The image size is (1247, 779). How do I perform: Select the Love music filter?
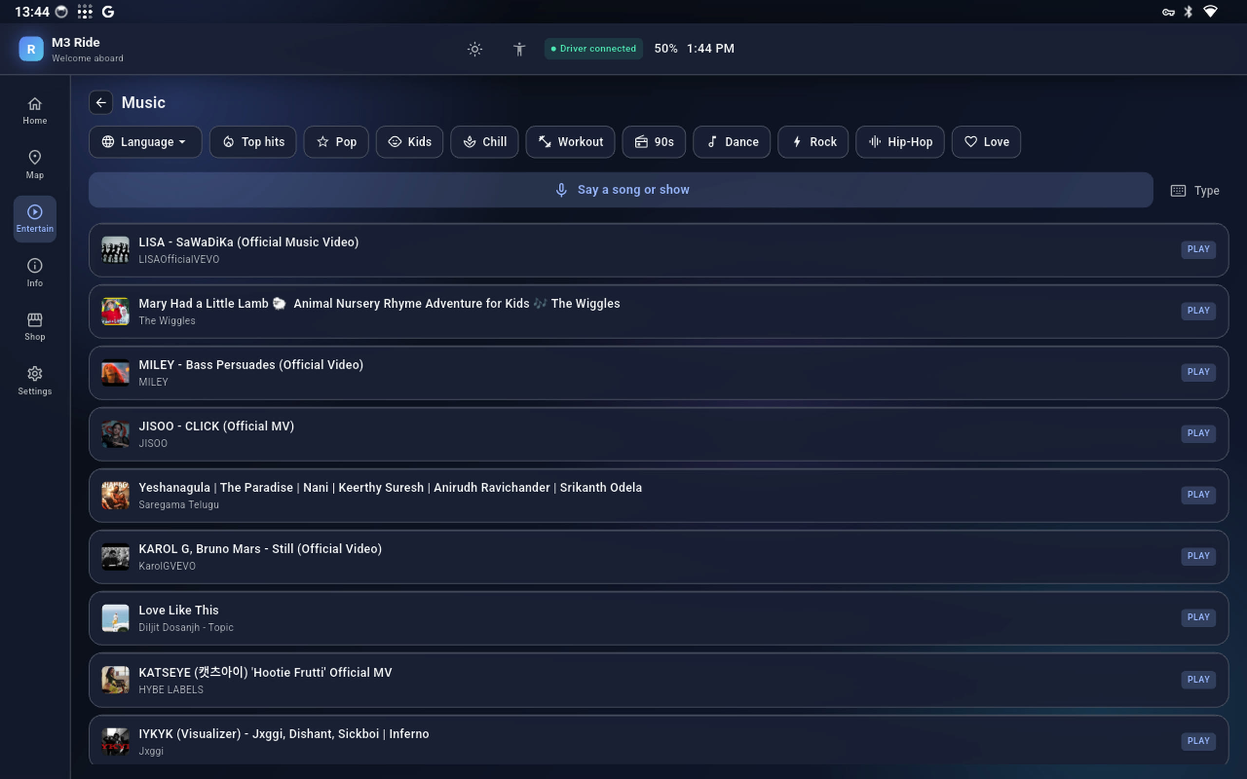click(x=986, y=142)
